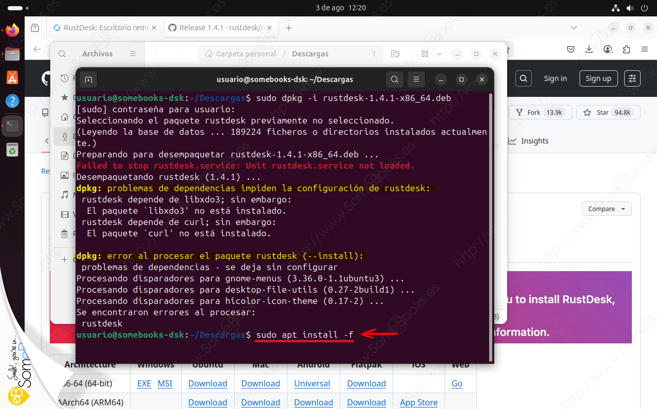Image resolution: width=657 pixels, height=409 pixels.
Task: Click the date and time clock
Action: point(341,8)
